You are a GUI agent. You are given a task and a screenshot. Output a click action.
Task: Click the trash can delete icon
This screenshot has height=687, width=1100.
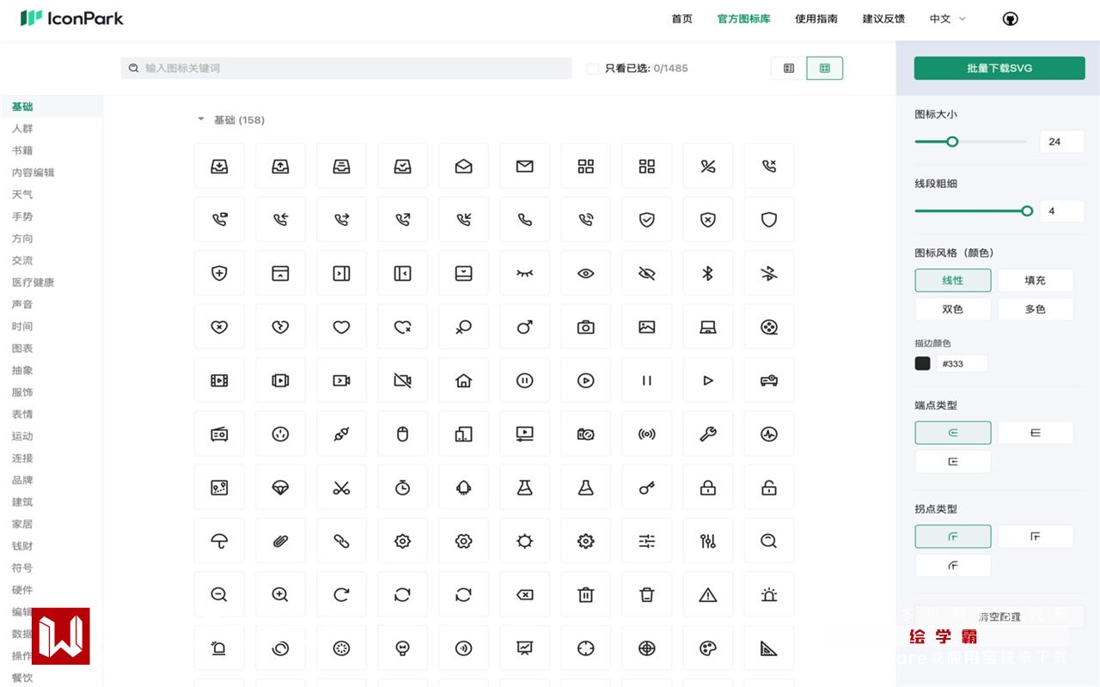pos(586,594)
